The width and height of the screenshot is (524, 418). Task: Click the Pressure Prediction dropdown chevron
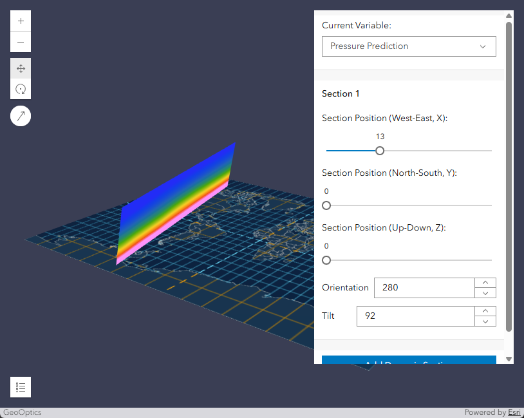point(483,46)
